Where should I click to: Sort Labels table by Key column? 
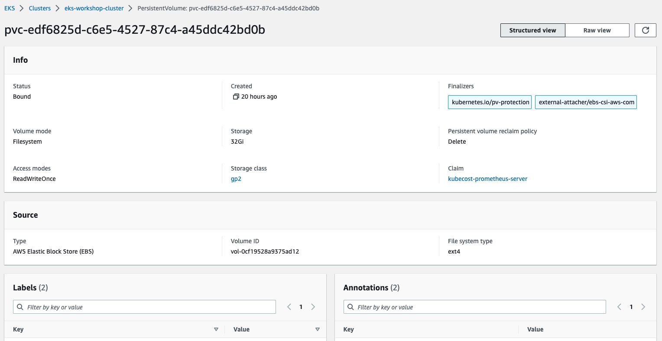(216, 329)
